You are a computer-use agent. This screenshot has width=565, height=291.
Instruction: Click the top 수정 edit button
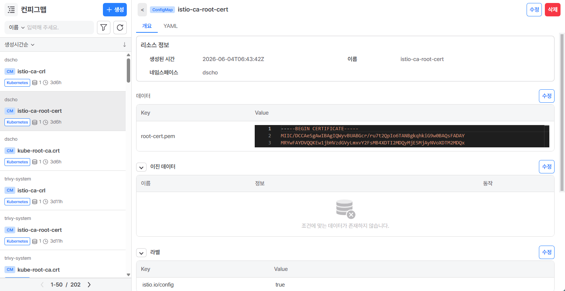(x=534, y=10)
